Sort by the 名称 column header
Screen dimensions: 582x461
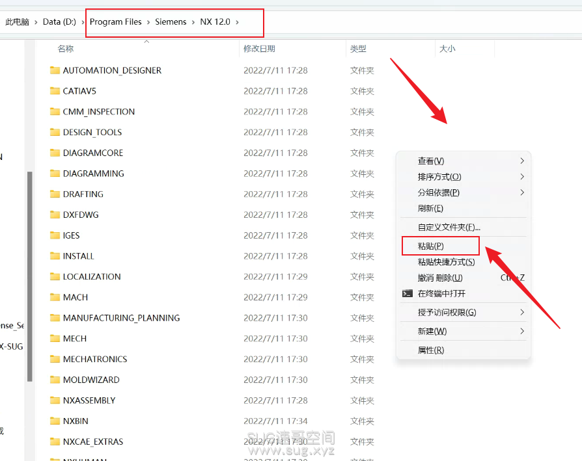pyautogui.click(x=66, y=49)
